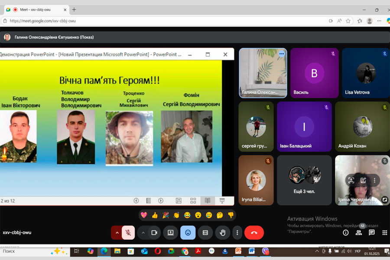Open the participants people list icon
The width and height of the screenshot is (390, 260).
tap(358, 233)
